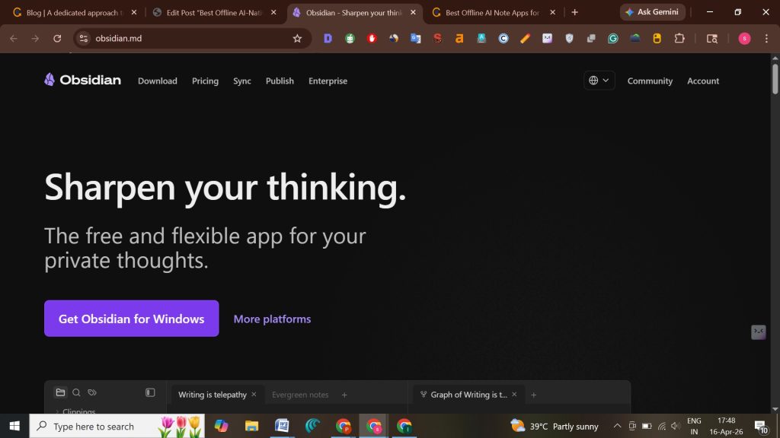
Task: Open the Pricing menu item
Action: [205, 81]
